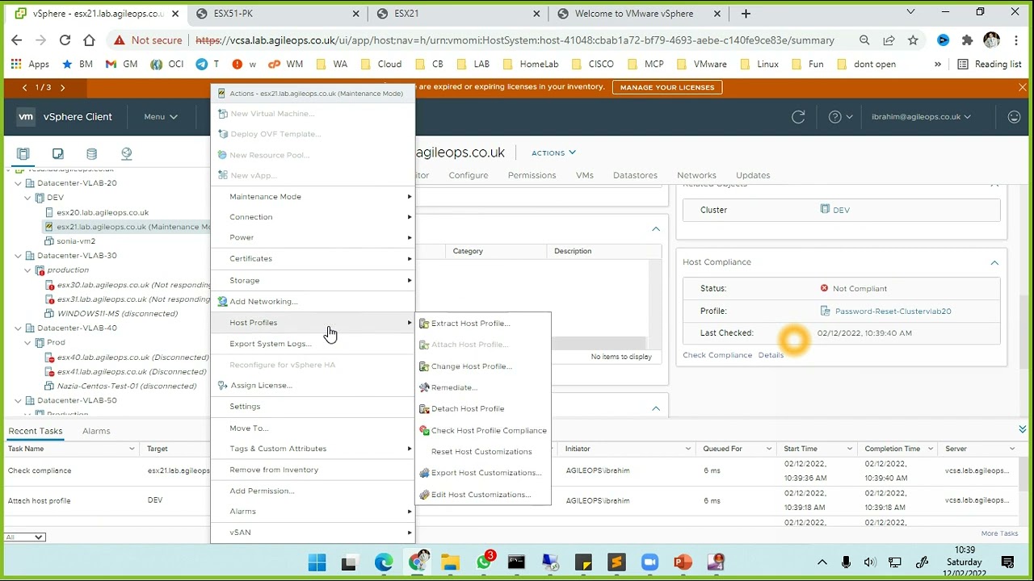Screen dimensions: 1034x581
Task: Collapse the Datacenter-VLAB-20 tree node
Action: click(x=19, y=183)
